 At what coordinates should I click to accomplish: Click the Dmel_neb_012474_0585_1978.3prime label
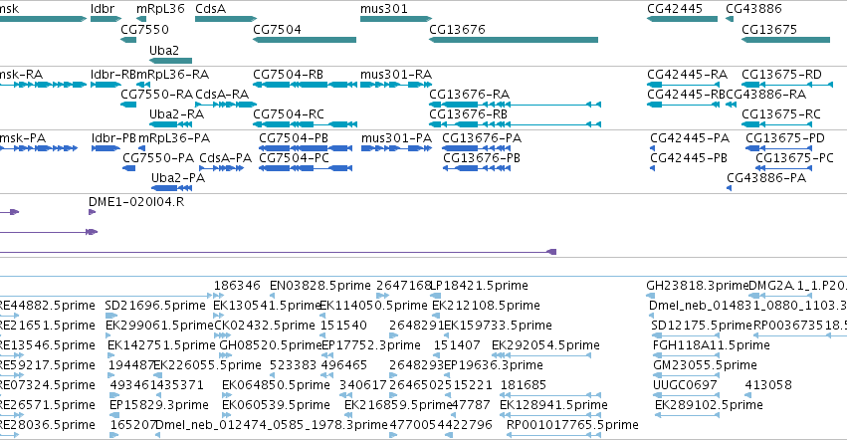[272, 425]
